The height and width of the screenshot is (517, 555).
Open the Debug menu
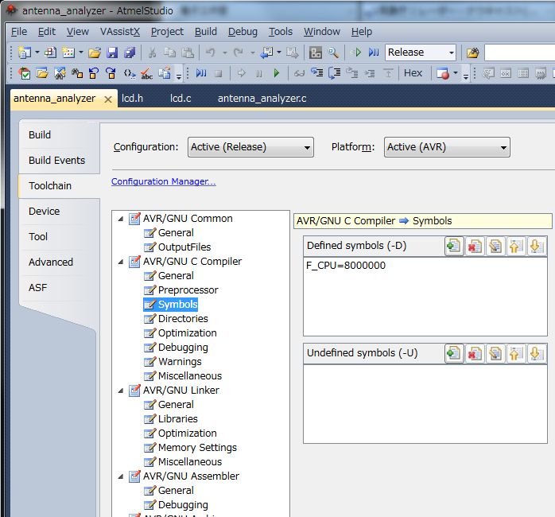pyautogui.click(x=243, y=32)
